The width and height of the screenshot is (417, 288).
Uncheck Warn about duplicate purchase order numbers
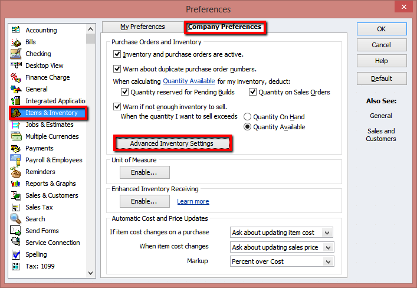click(117, 68)
